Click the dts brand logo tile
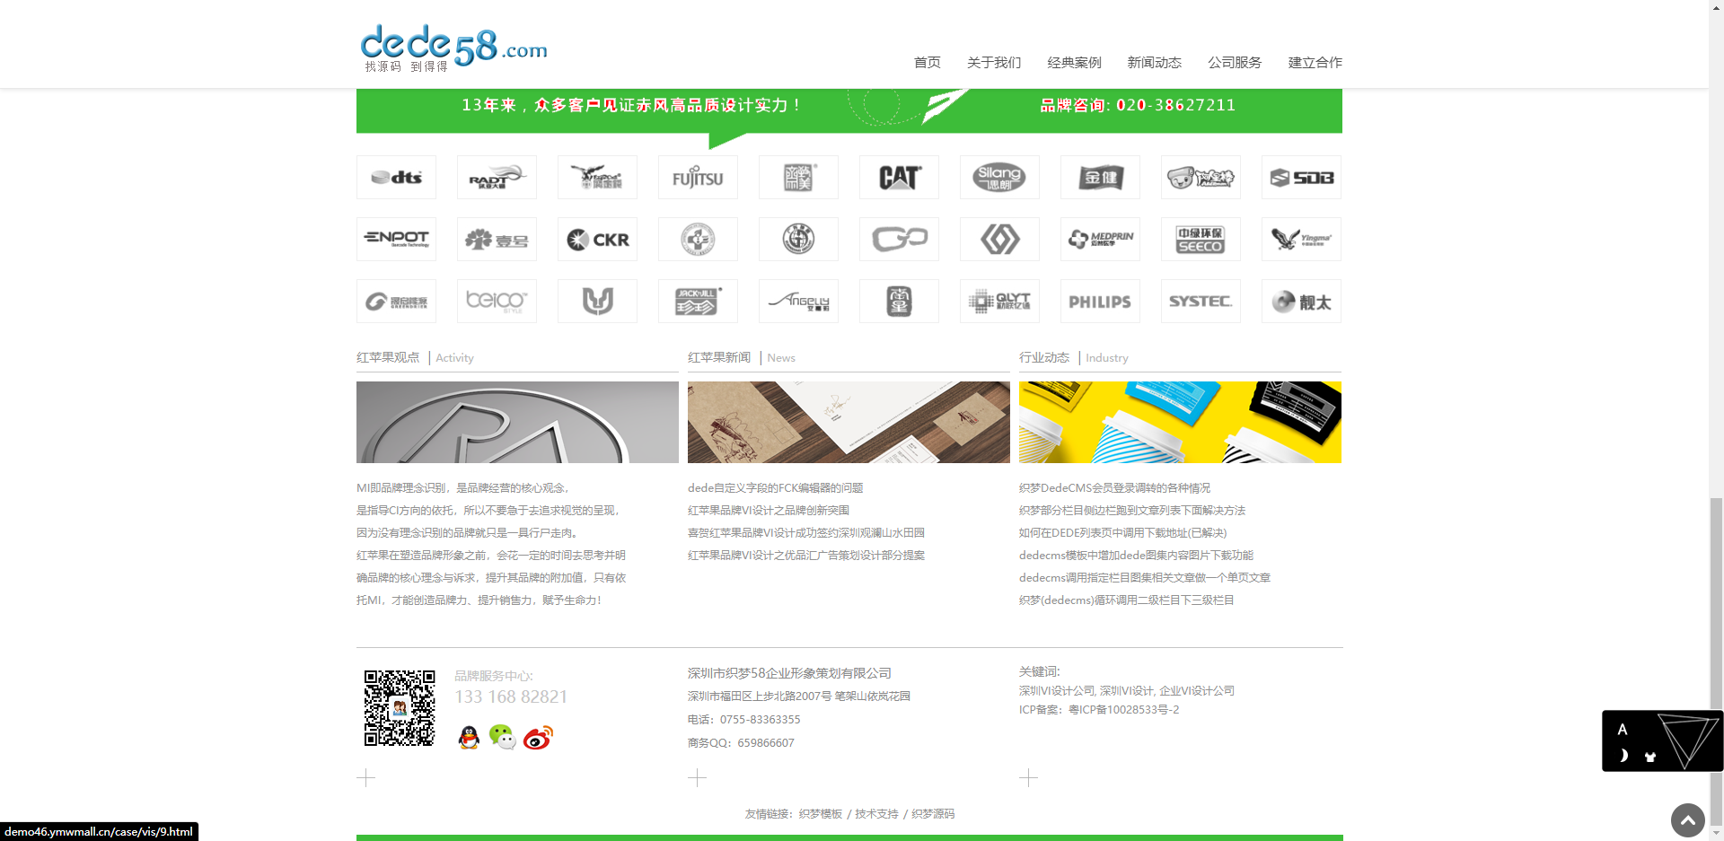This screenshot has width=1724, height=841. 396,178
